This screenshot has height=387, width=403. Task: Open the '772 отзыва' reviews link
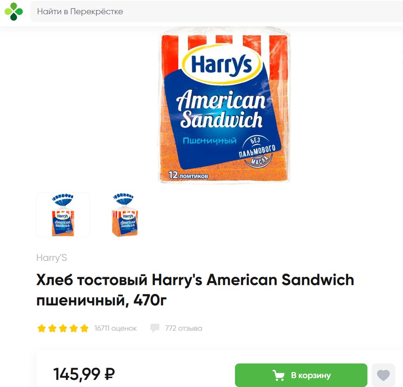pyautogui.click(x=183, y=328)
